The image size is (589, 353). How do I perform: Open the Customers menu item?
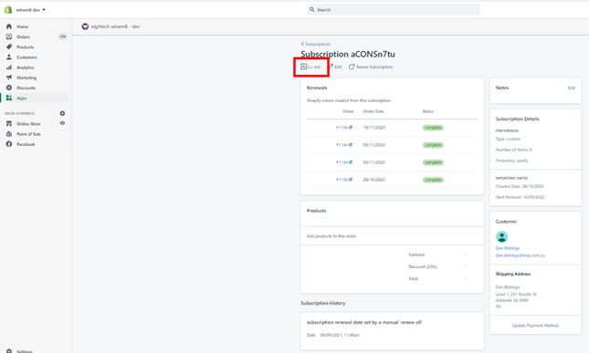[27, 57]
